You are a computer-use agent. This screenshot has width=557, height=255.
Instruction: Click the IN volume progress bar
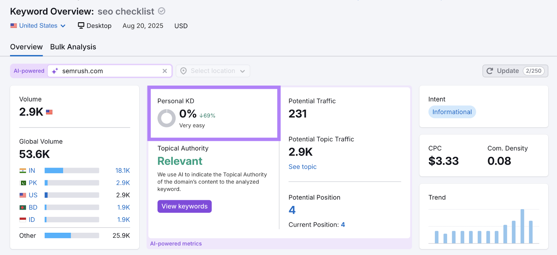coord(72,171)
